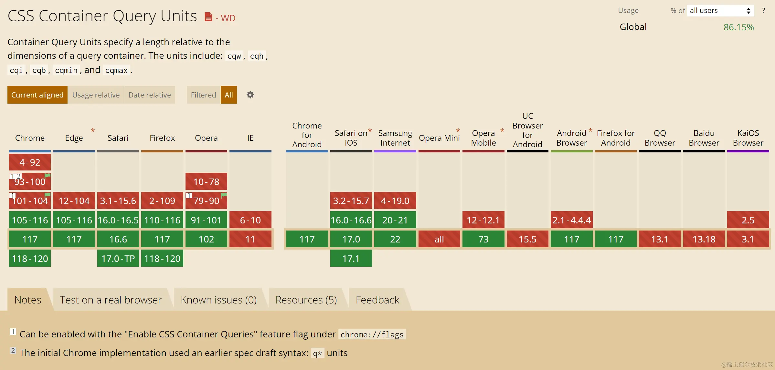Screen dimensions: 775x370
Task: Click footnote marker 1 on Opera 79-90
Action: tap(189, 195)
